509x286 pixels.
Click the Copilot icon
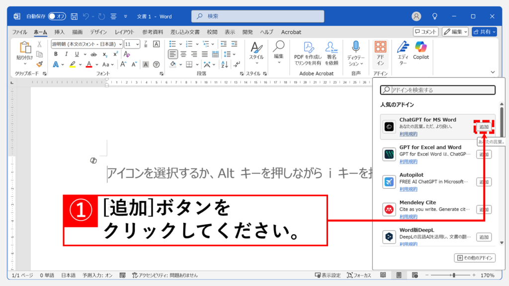(x=421, y=51)
